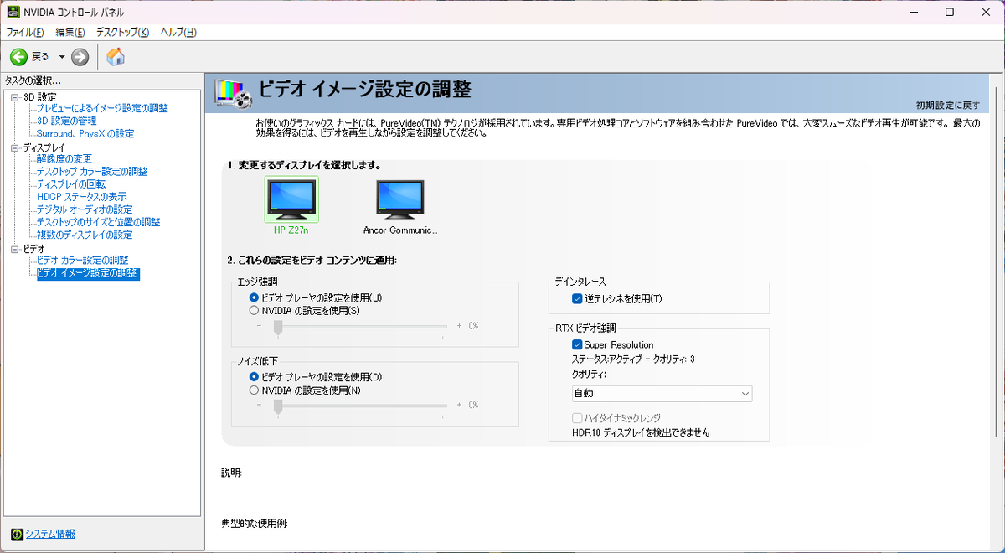Image resolution: width=1005 pixels, height=553 pixels.
Task: Open HDCP ステータスの表示
Action: click(81, 197)
